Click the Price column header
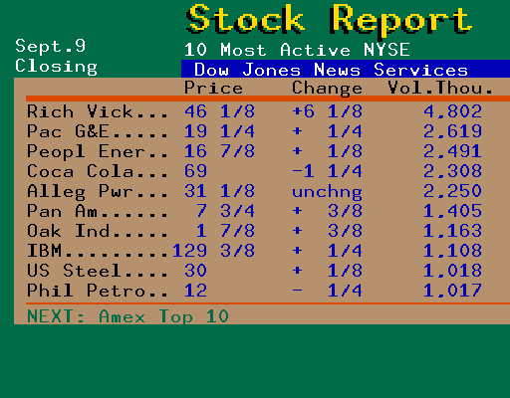This screenshot has height=398, width=510. (213, 89)
